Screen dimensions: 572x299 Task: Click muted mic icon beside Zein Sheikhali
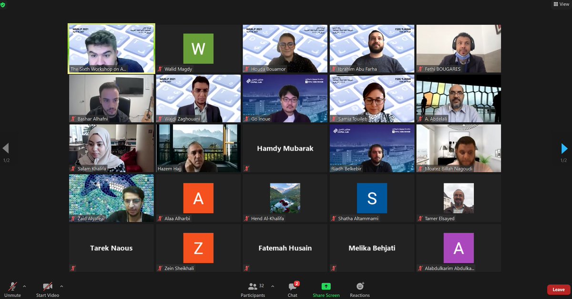point(160,268)
